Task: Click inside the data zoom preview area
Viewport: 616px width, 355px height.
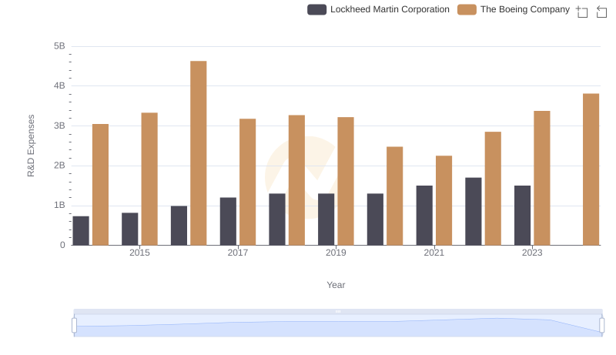Action: pos(338,326)
